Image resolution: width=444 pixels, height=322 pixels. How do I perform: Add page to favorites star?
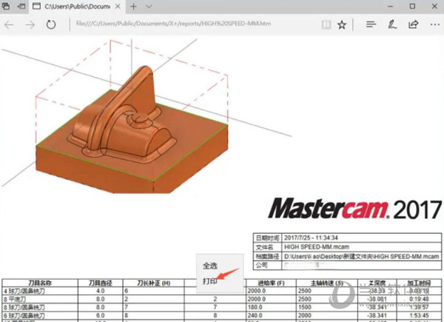(x=342, y=24)
